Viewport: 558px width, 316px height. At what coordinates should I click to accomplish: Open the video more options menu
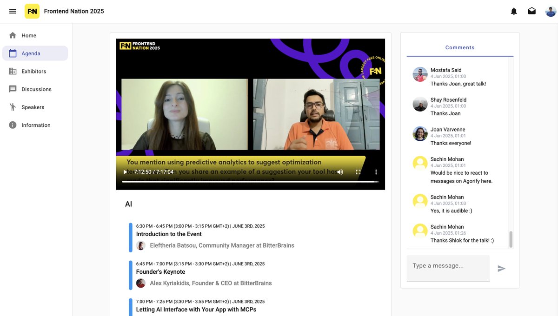pyautogui.click(x=376, y=172)
